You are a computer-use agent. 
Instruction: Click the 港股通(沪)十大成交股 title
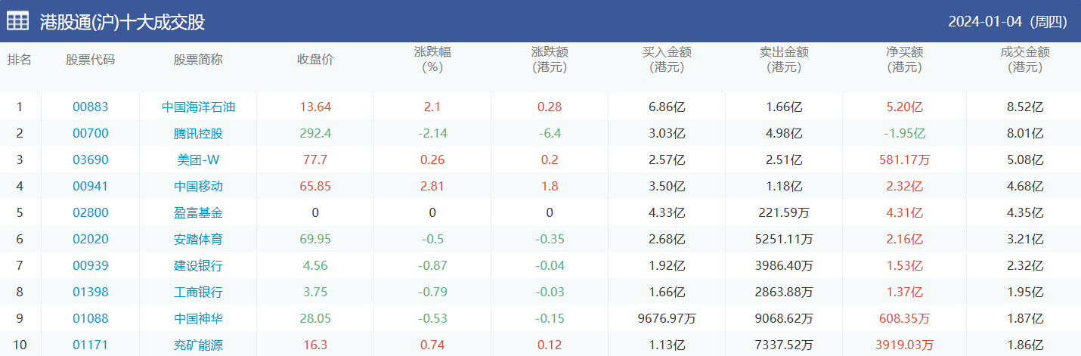click(122, 22)
